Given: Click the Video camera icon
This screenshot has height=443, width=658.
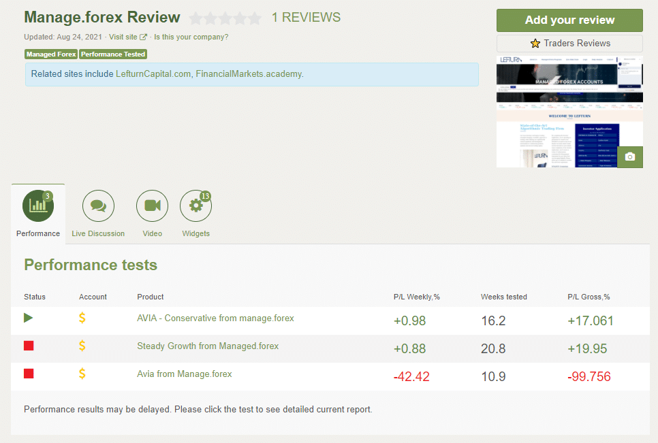Looking at the screenshot, I should pos(152,206).
